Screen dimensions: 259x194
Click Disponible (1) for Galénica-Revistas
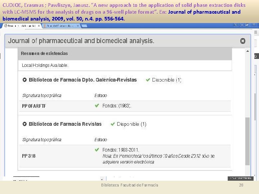coord(167,80)
